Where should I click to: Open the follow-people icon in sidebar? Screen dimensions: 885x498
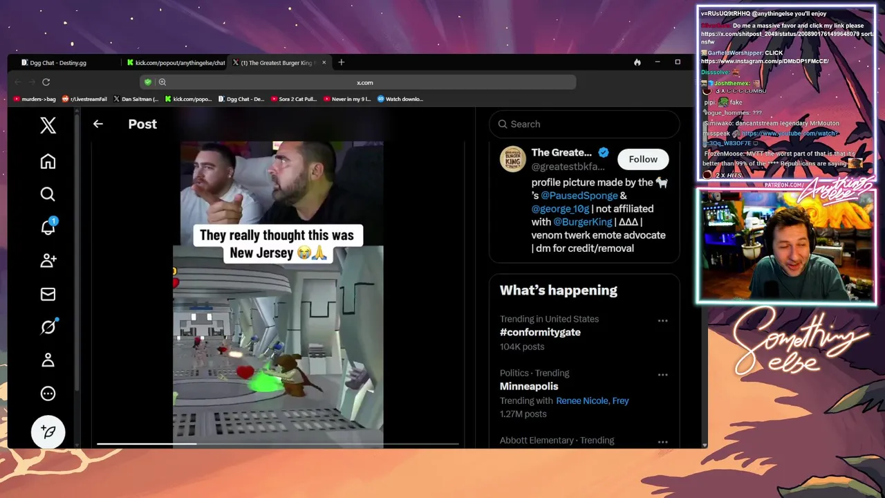coord(48,260)
